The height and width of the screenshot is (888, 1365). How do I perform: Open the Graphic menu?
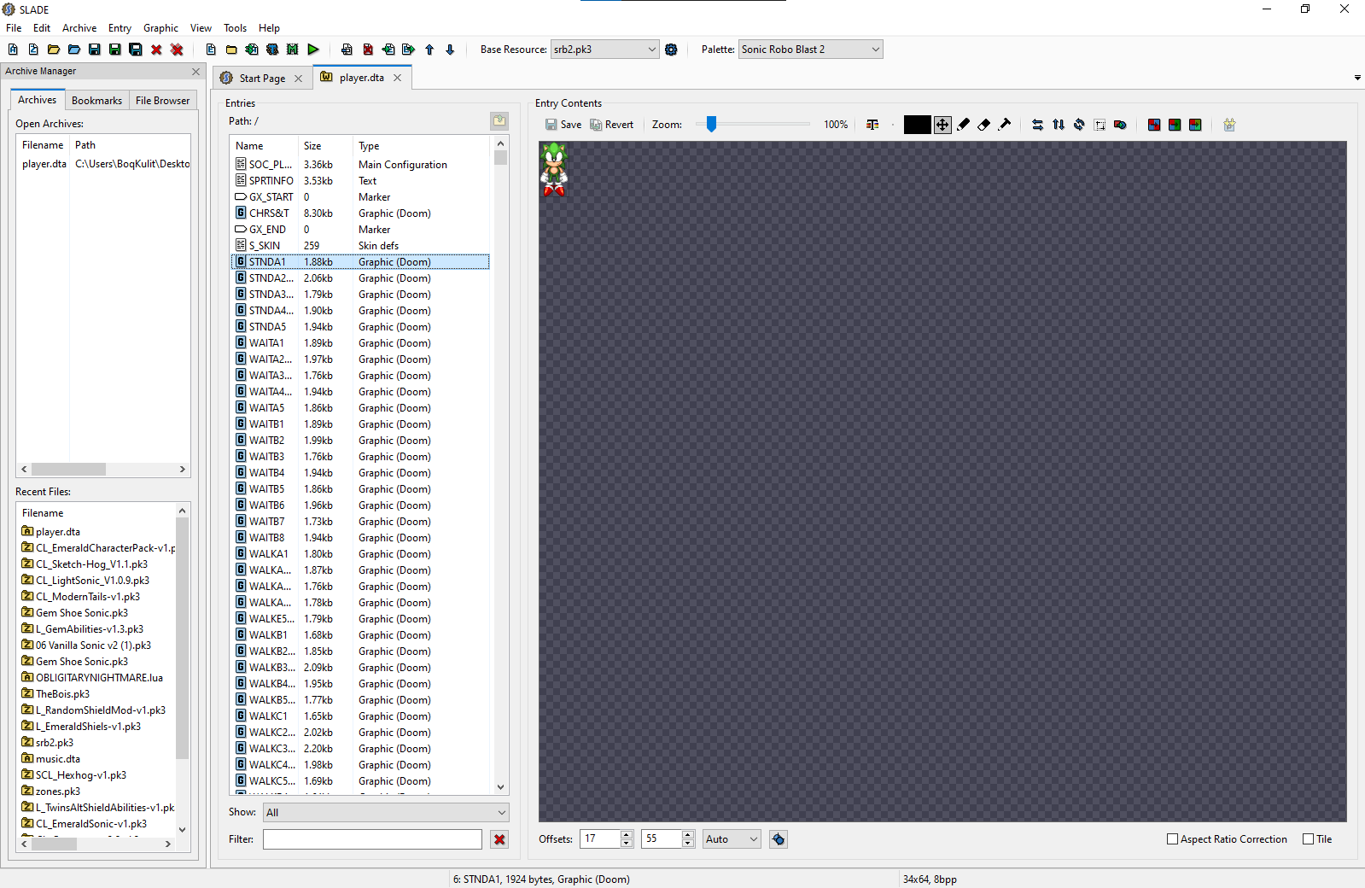pyautogui.click(x=160, y=28)
